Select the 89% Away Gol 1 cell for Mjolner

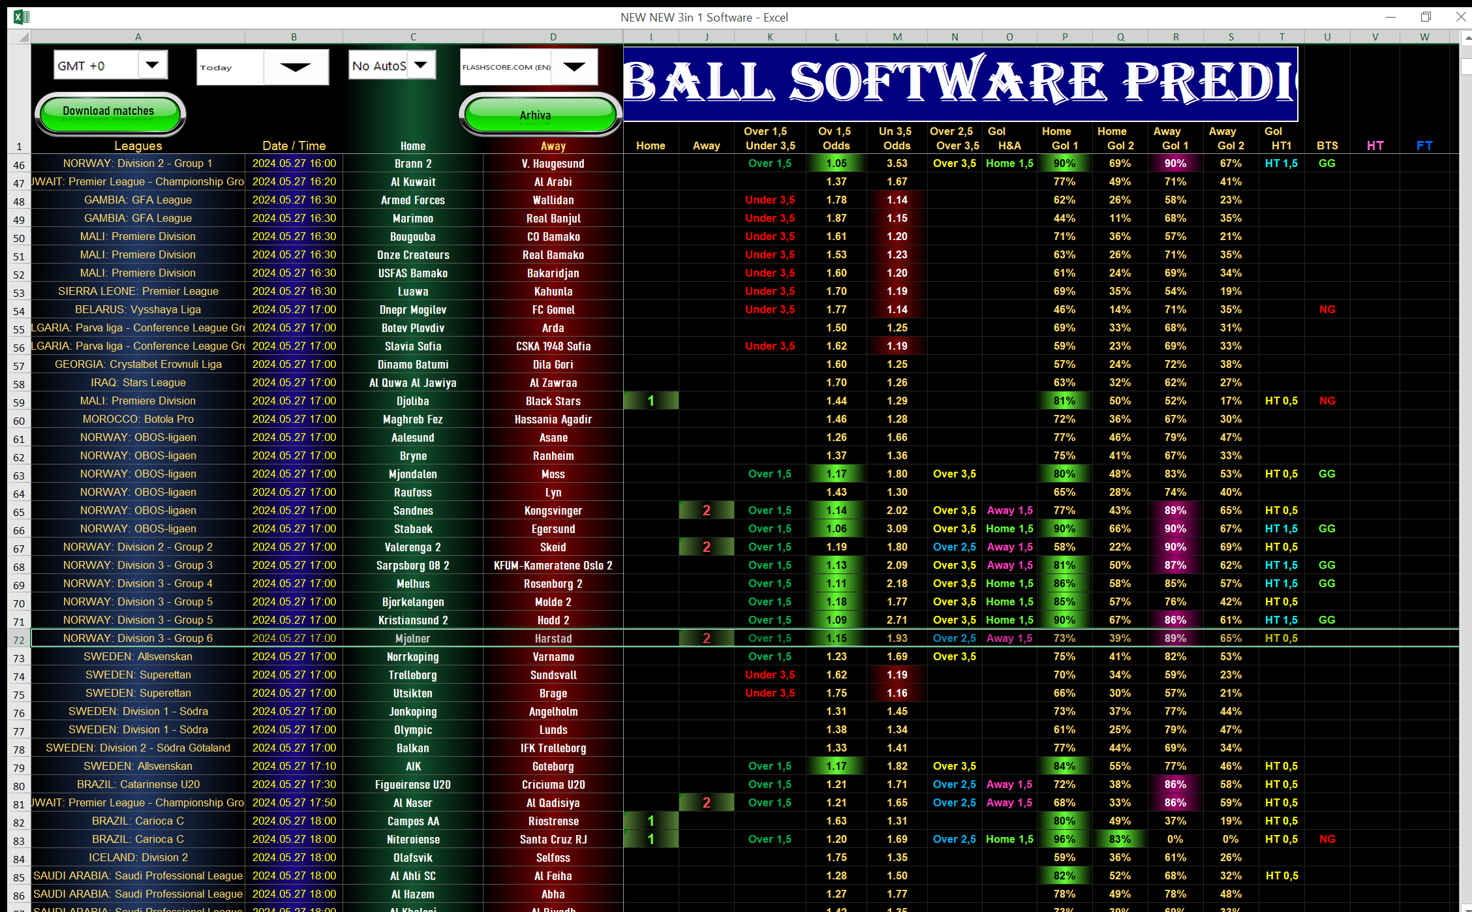(1175, 638)
